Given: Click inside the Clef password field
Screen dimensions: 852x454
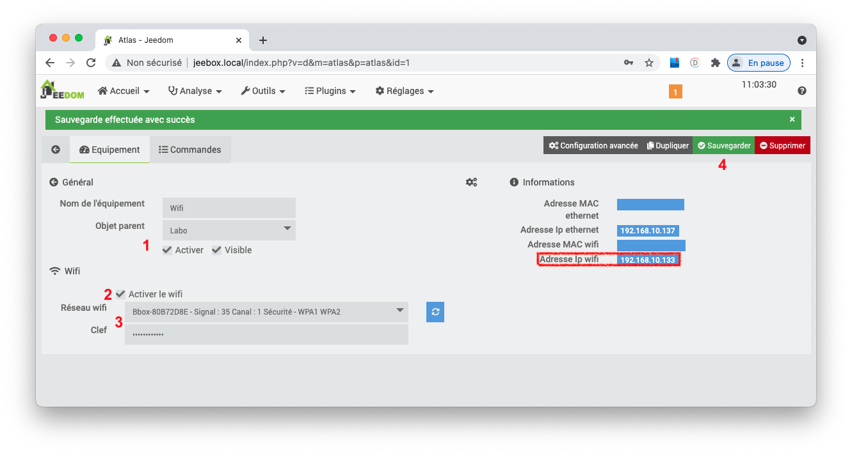Looking at the screenshot, I should pyautogui.click(x=266, y=334).
